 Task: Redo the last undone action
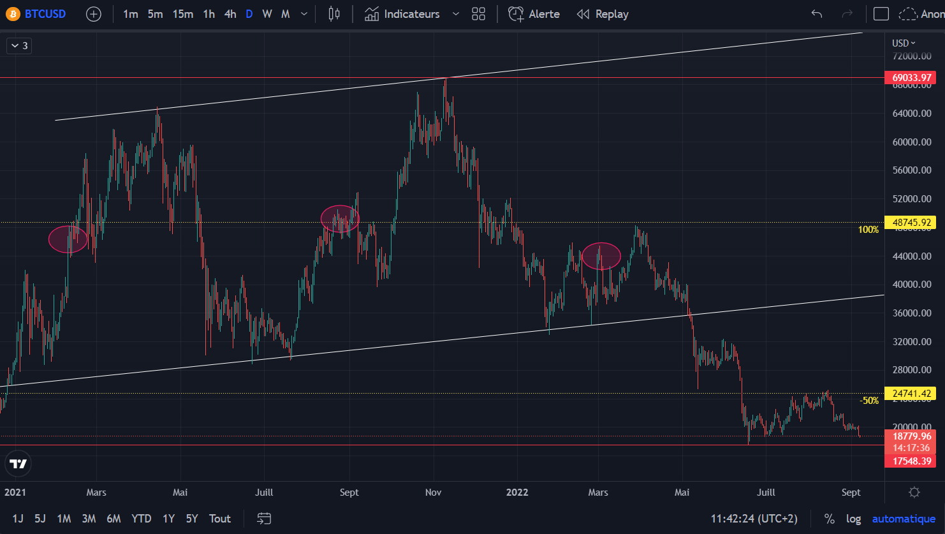click(847, 14)
